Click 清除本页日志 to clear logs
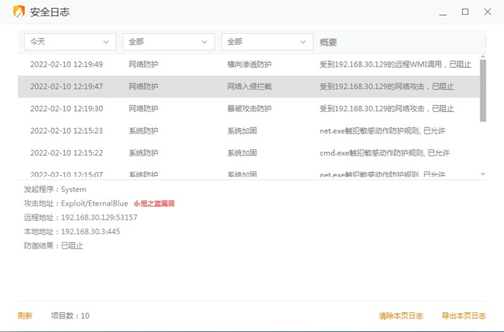 [x=401, y=316]
